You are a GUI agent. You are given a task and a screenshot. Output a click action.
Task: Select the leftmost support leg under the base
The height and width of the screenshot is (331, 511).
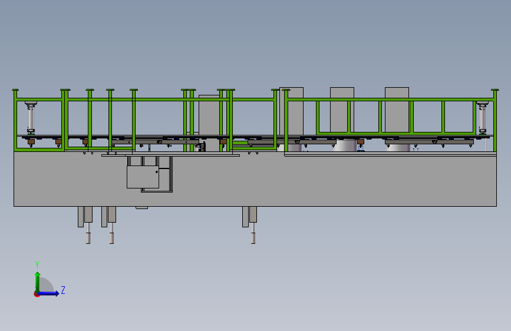[x=81, y=217]
